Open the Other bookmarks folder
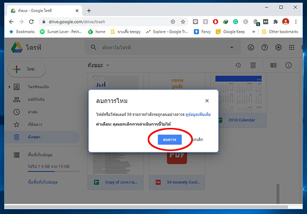This screenshot has height=214, width=307. click(x=280, y=32)
